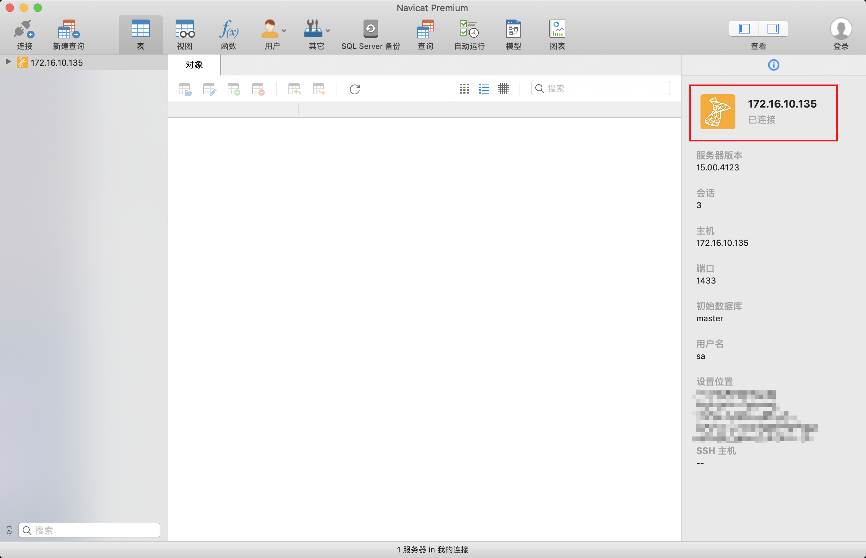Refresh the object list

click(x=355, y=89)
